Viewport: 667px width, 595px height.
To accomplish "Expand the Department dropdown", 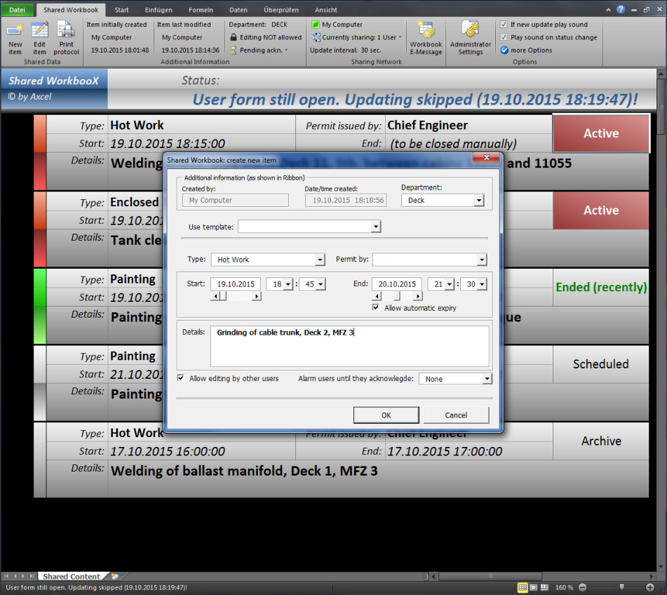I will [x=479, y=201].
